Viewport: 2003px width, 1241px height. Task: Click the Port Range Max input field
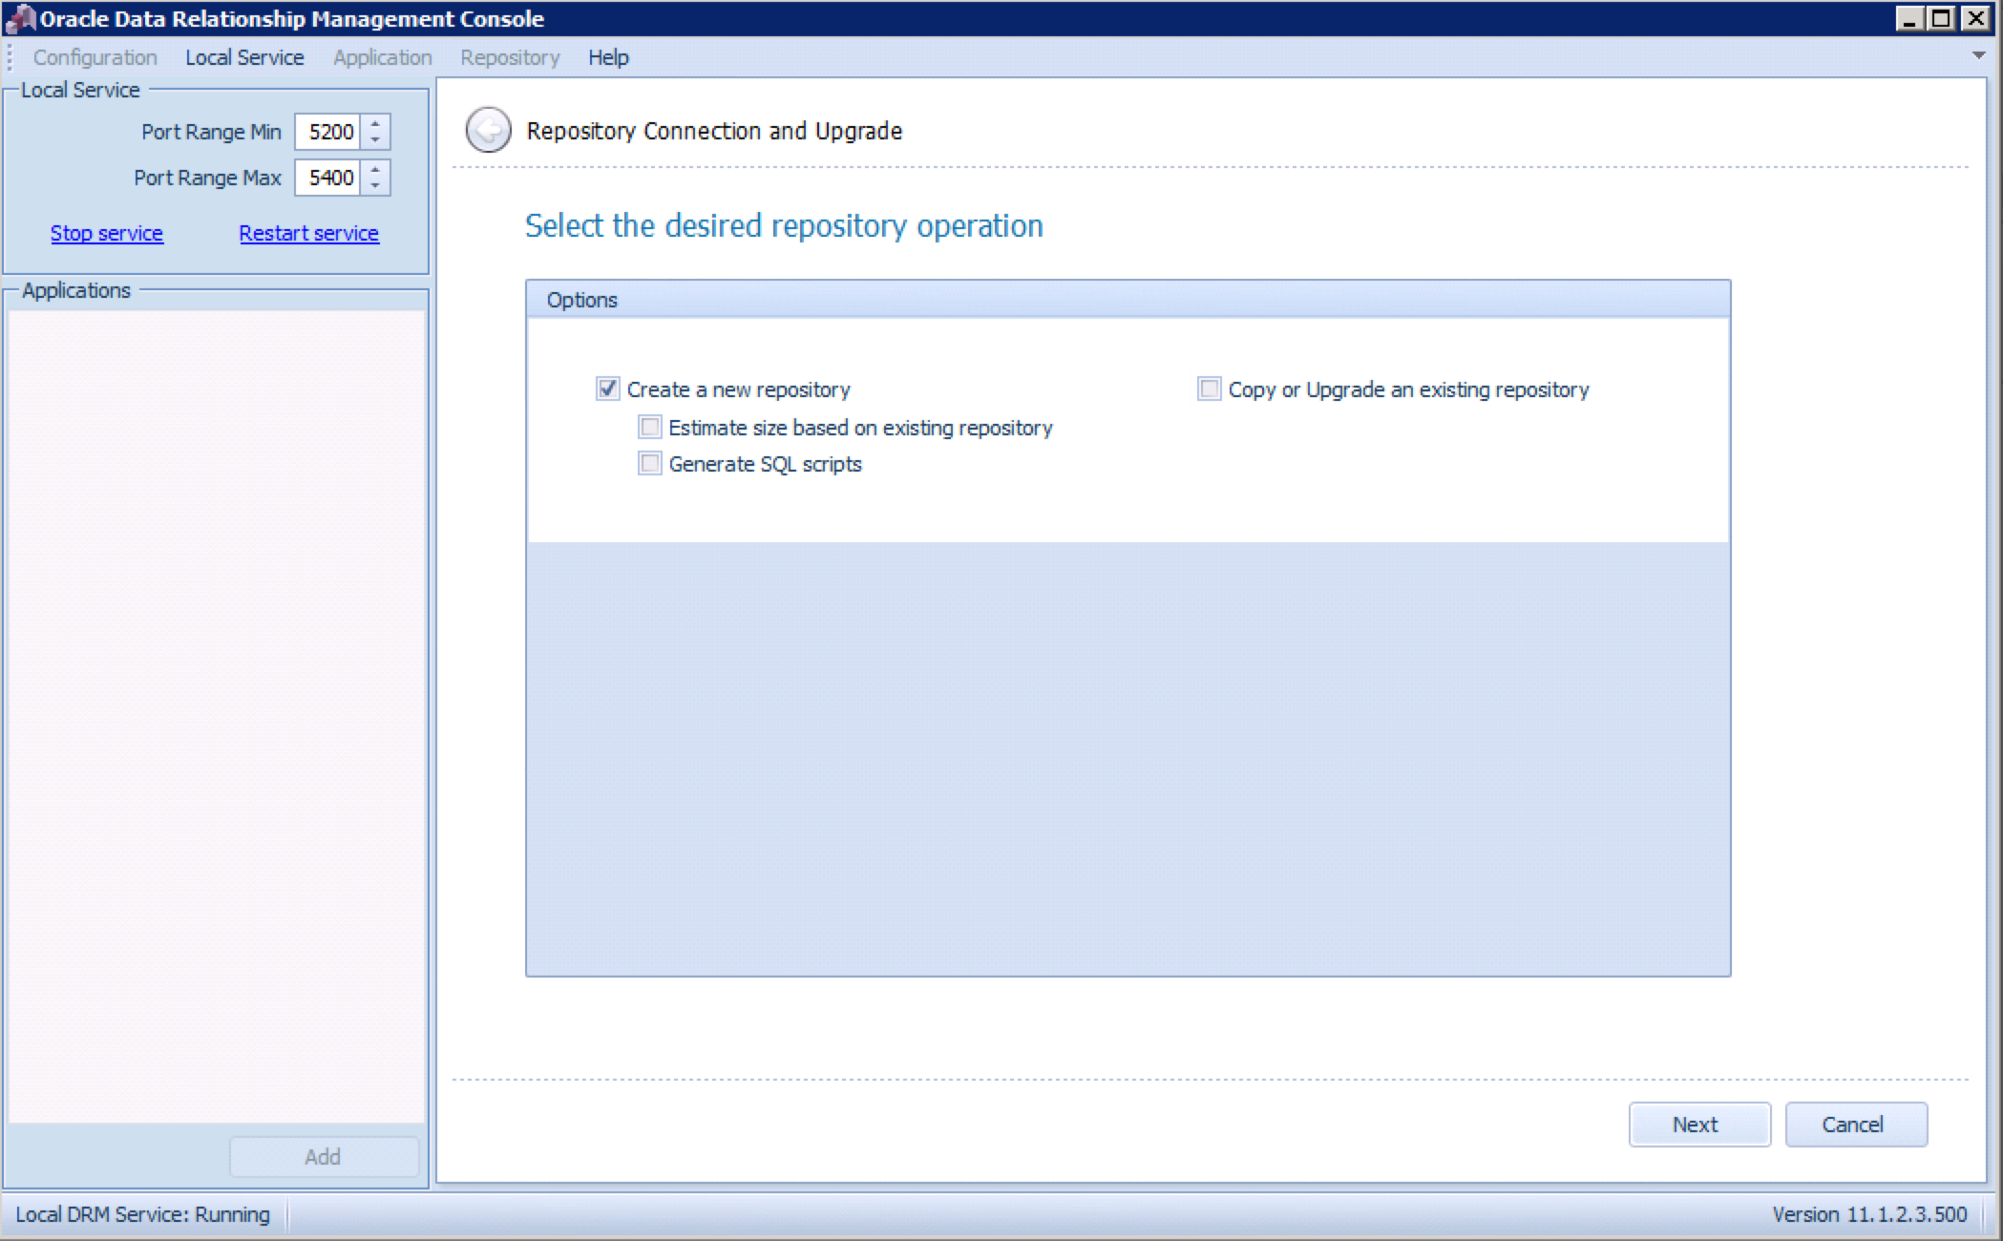[328, 178]
